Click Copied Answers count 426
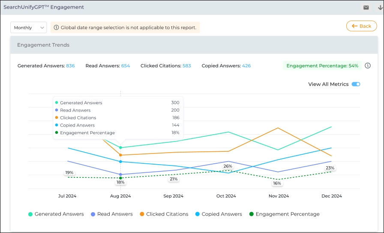384x233 pixels. pos(246,66)
